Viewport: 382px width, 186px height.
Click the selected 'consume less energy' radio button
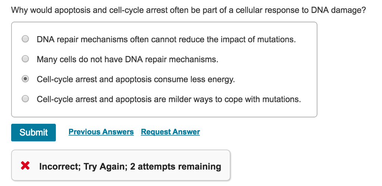coord(25,79)
